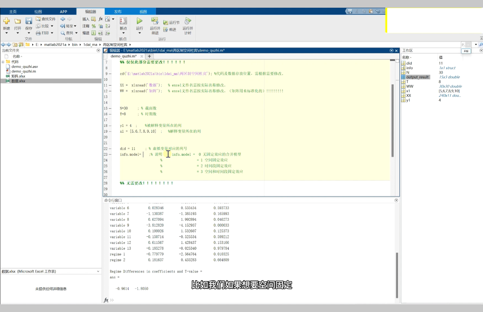Click the Run and Time (运行并计时) icon

tap(187, 21)
